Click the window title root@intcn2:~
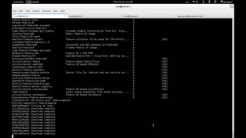 123,7
